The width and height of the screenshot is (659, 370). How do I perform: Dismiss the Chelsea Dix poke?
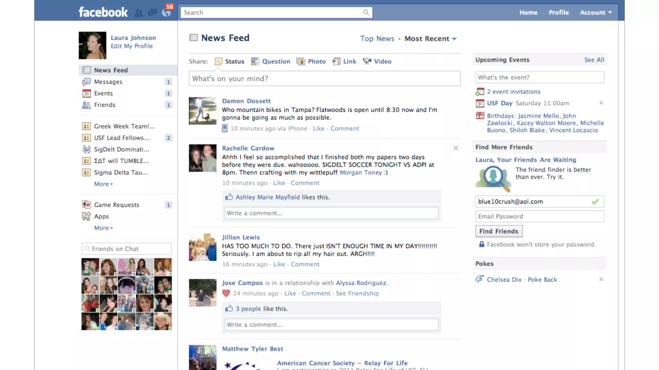pos(601,279)
